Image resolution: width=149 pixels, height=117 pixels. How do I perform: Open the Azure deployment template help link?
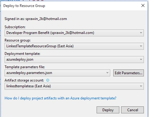click(61, 98)
